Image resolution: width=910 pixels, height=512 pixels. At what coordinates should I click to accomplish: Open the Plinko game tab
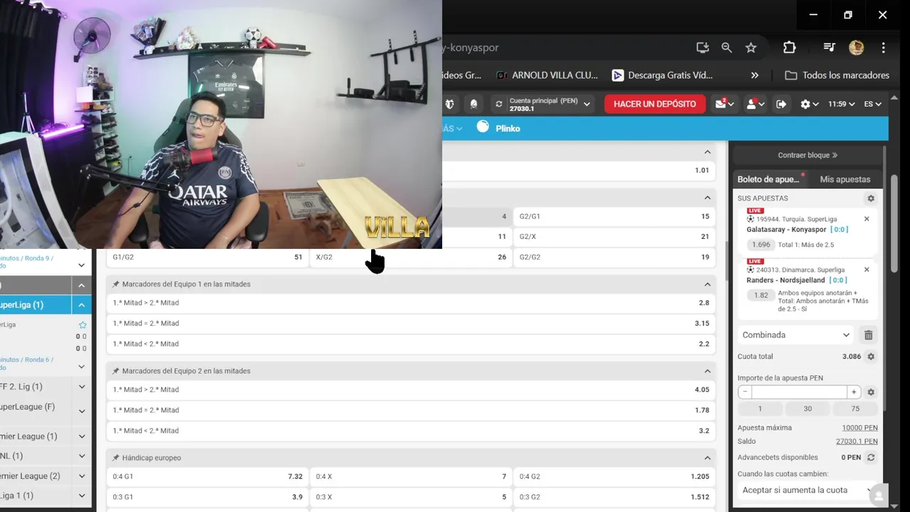coord(498,128)
